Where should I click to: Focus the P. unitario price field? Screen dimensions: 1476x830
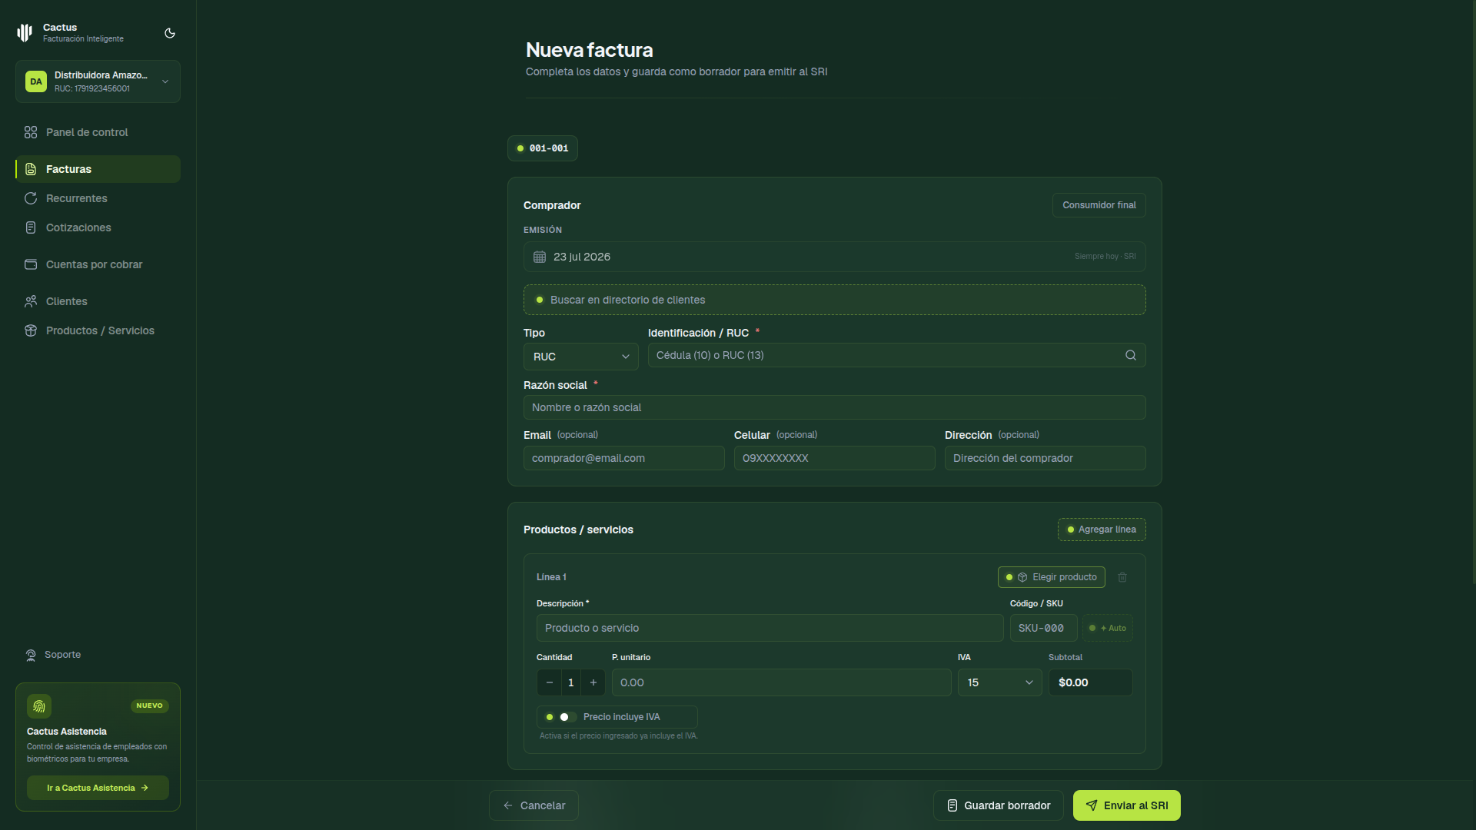[x=782, y=682]
